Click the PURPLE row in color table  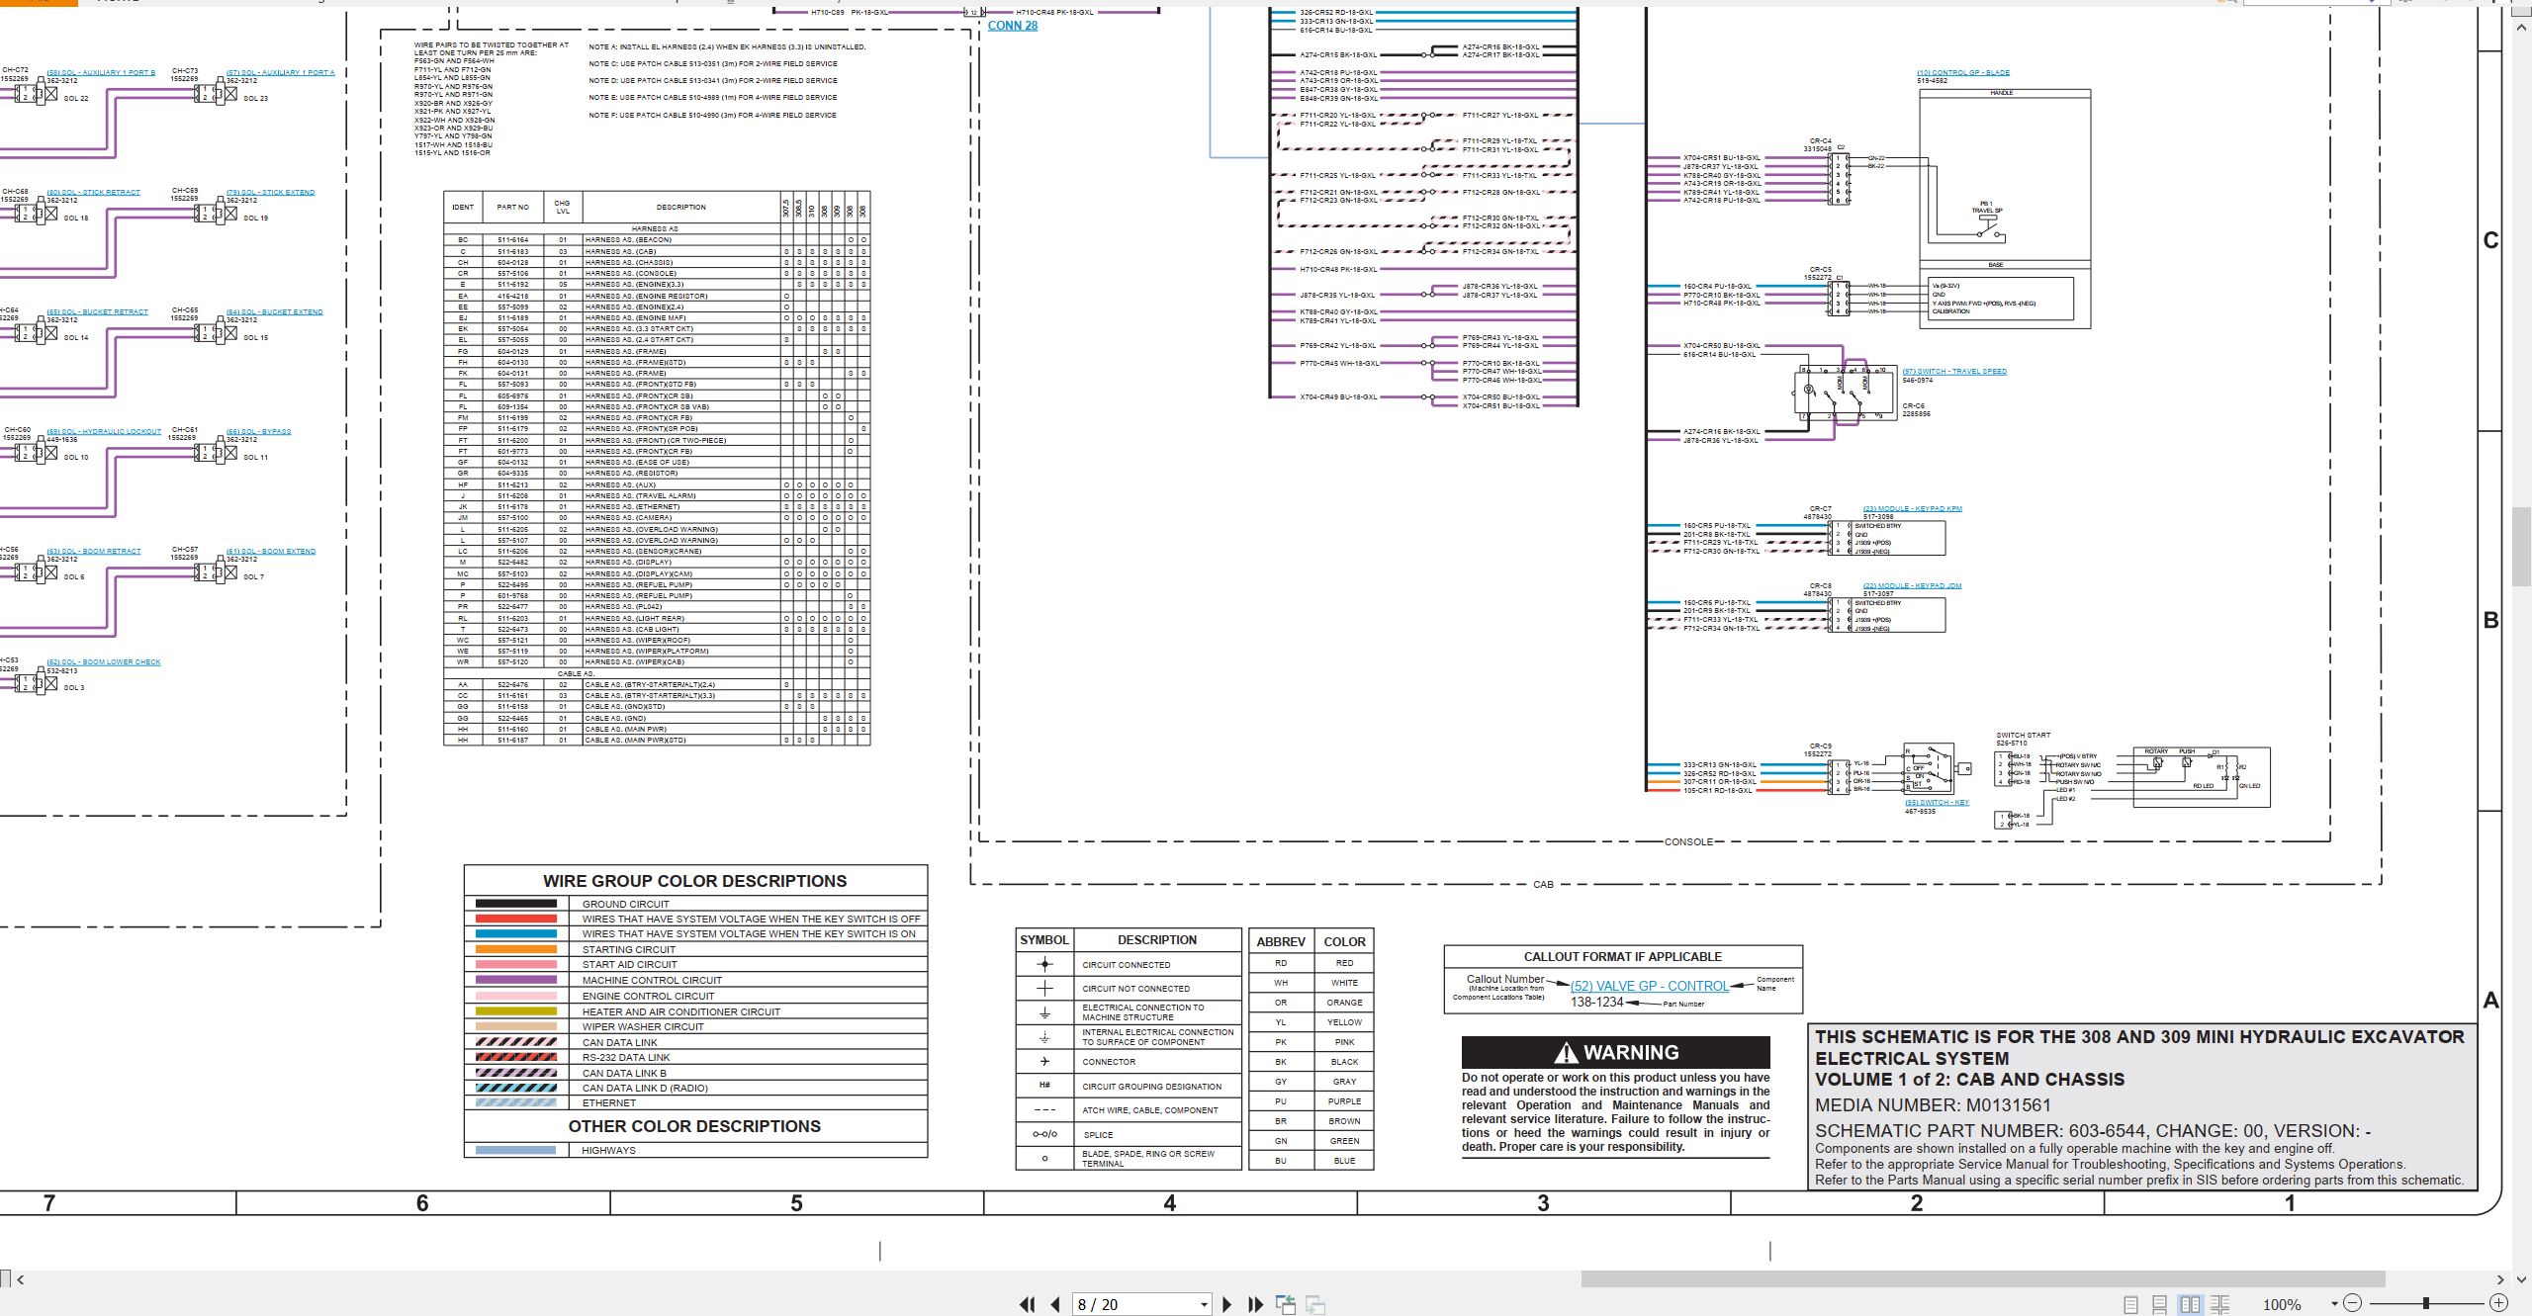tap(1311, 1100)
